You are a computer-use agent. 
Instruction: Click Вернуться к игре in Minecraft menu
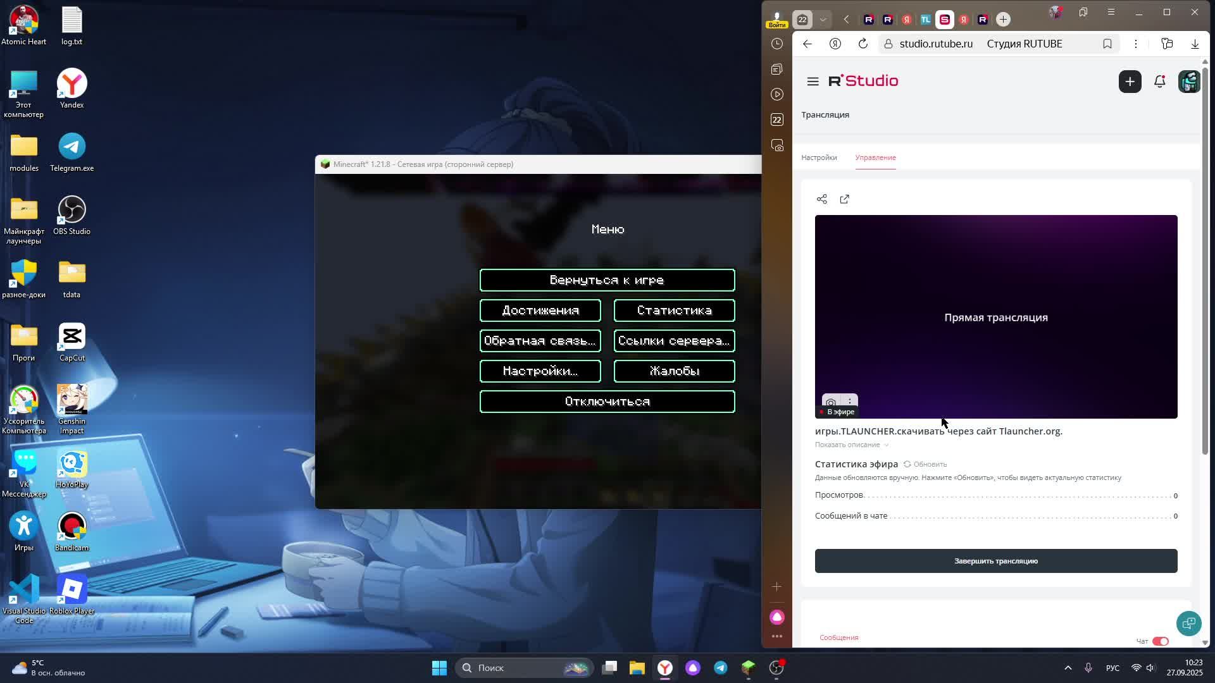[x=607, y=280]
